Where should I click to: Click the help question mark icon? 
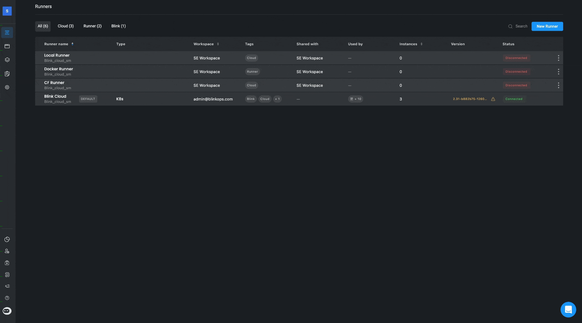tap(7, 298)
